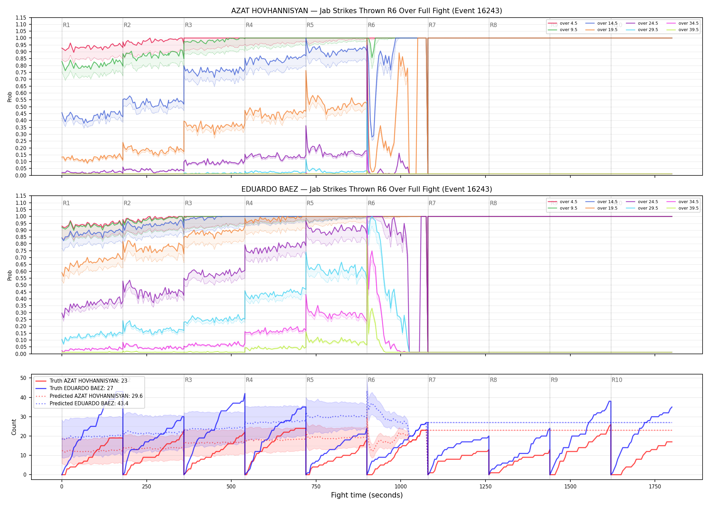Click the 'Prob' y-axis label of Hovhannisyan chart

(x=9, y=97)
